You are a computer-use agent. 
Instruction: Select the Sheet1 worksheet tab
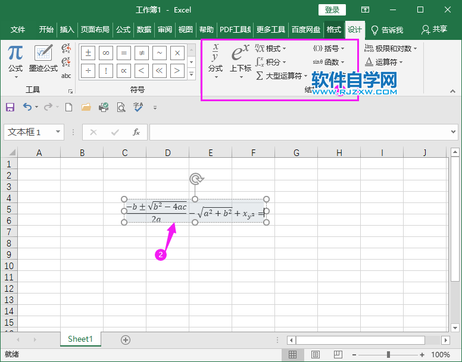[80, 339]
